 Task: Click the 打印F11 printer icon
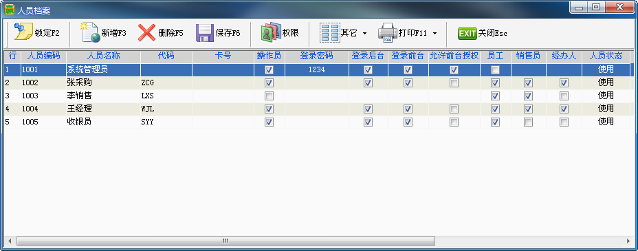tap(387, 32)
